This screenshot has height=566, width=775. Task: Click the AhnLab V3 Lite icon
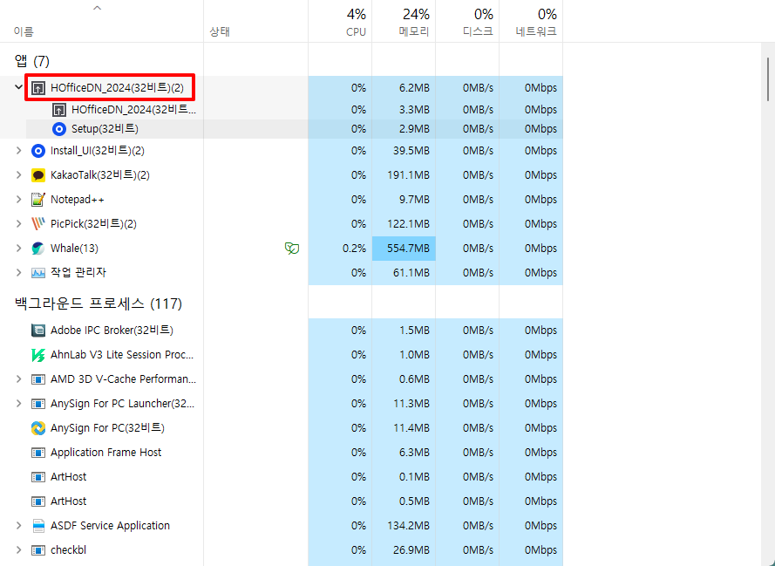[38, 355]
